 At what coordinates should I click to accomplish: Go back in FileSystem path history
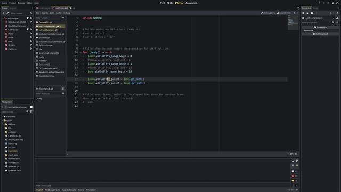click(3, 107)
